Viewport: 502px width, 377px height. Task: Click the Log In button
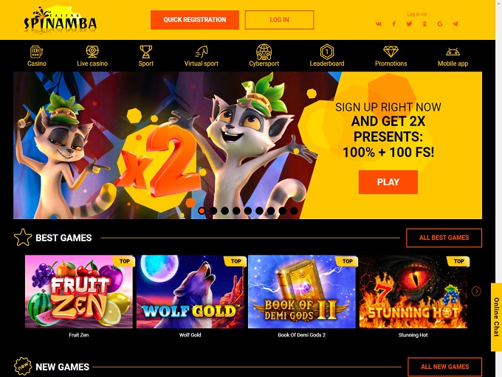[279, 20]
